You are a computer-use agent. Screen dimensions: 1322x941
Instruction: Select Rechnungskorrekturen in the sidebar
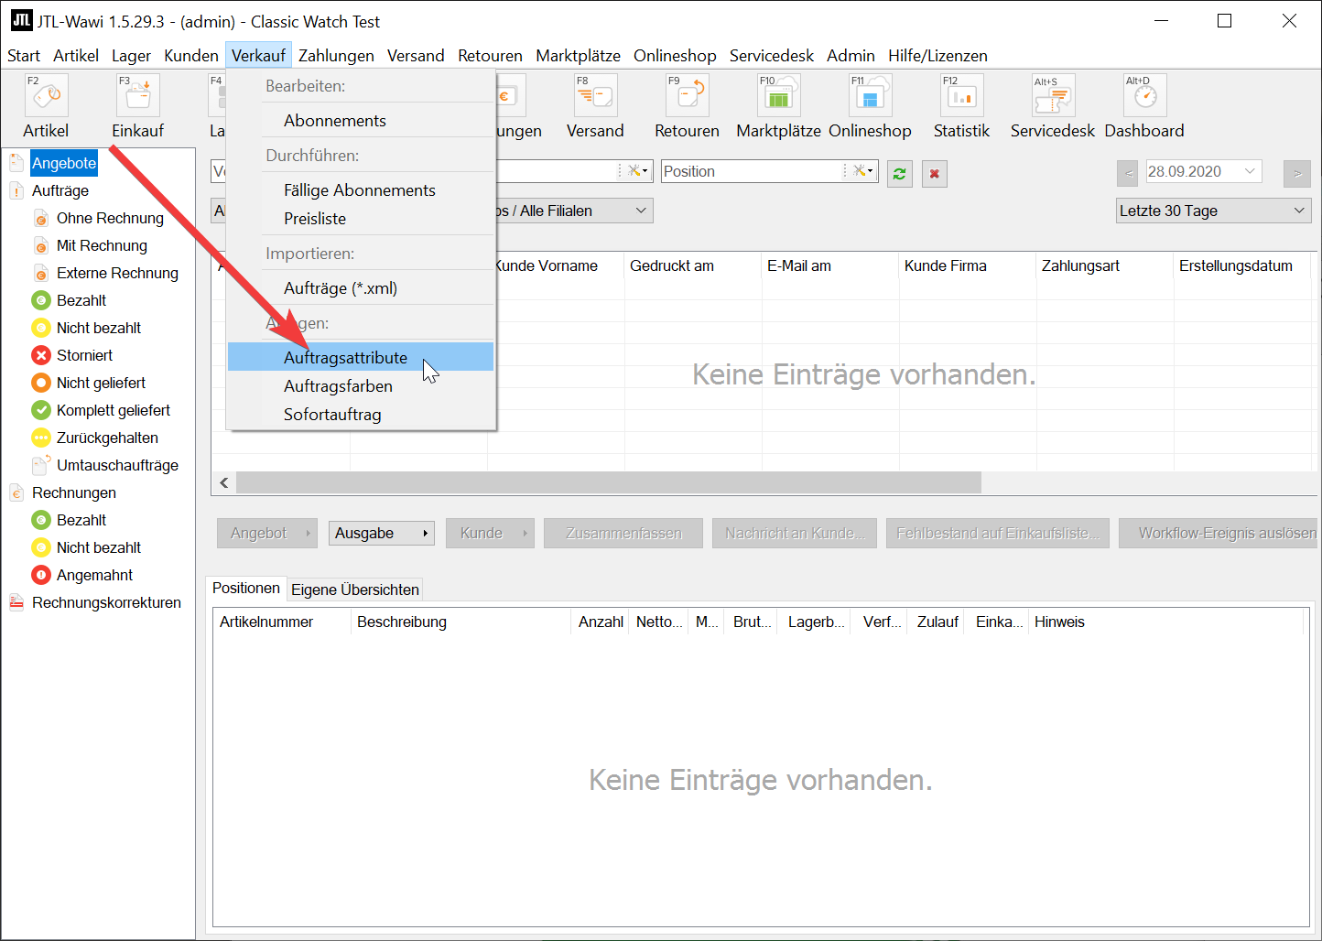pyautogui.click(x=106, y=602)
